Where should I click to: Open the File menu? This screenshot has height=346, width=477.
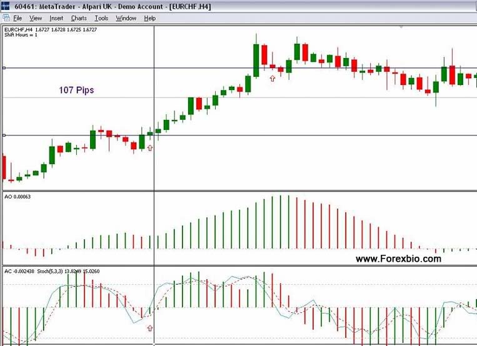18,18
